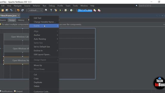Click the New Project toolbar icon
Image resolution: width=165 pixels, height=93 pixels.
3,10
